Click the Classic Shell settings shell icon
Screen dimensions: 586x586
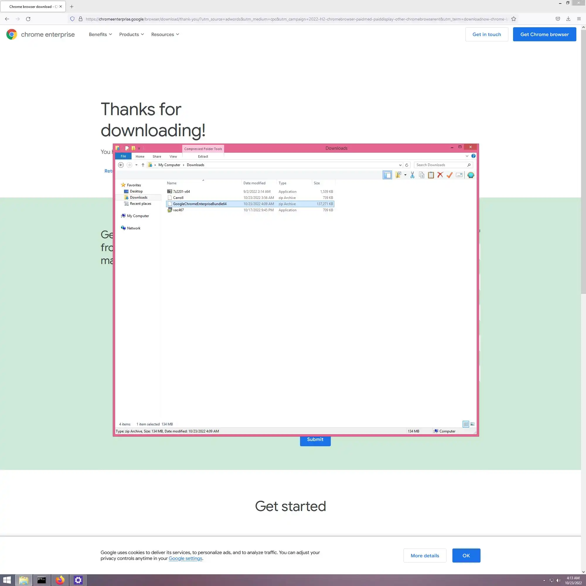[471, 175]
